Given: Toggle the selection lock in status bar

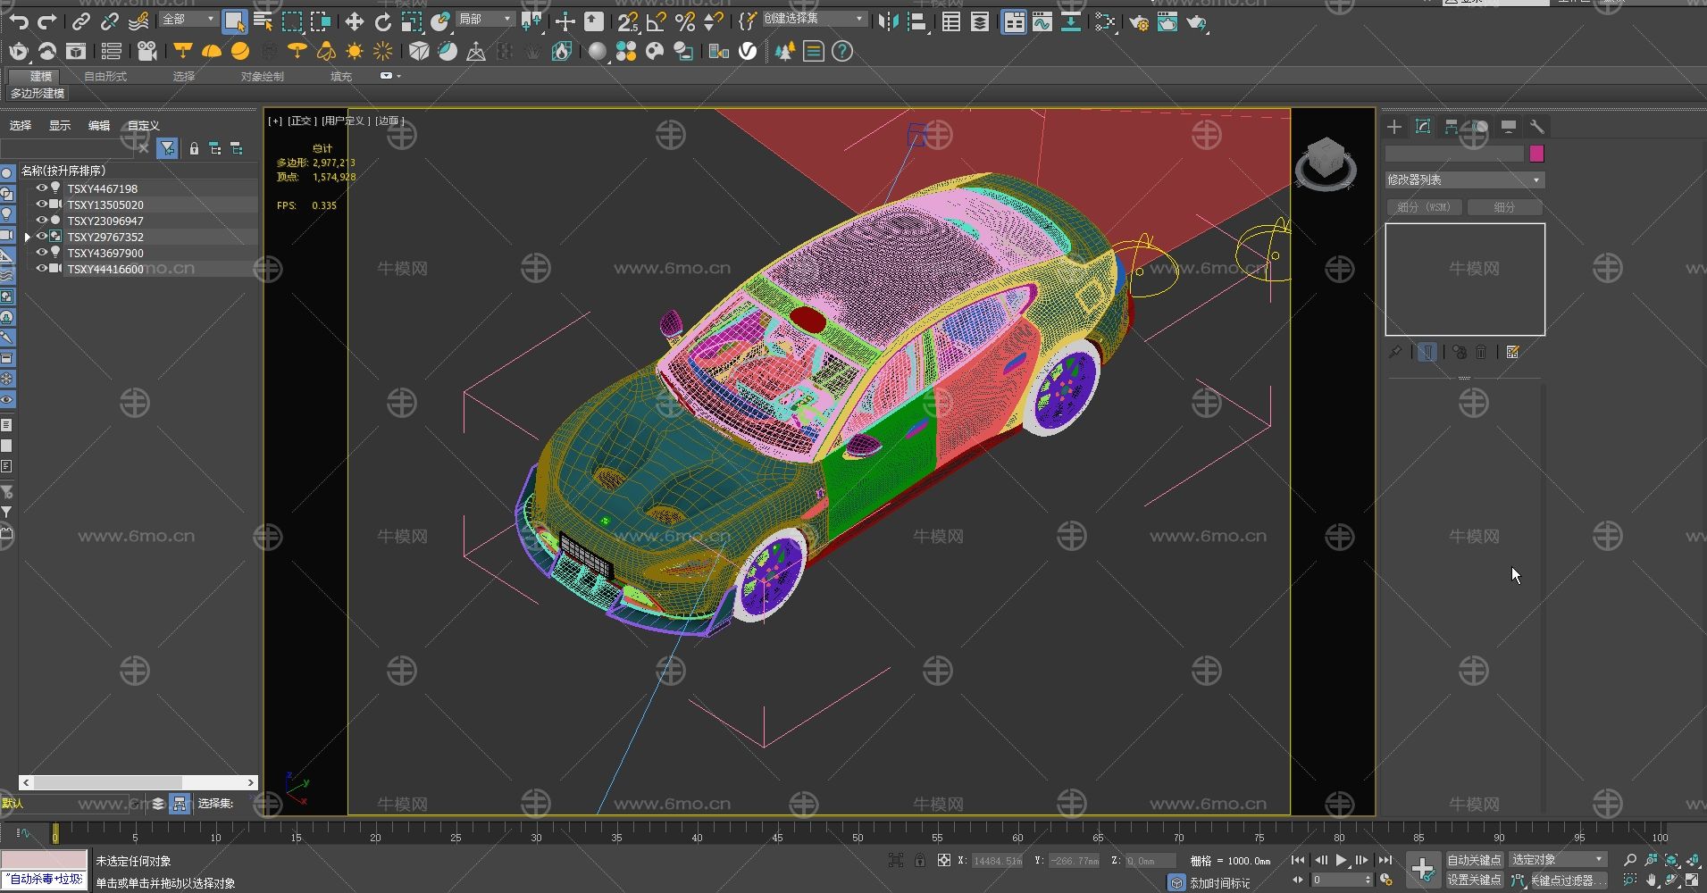Looking at the screenshot, I should coord(919,860).
